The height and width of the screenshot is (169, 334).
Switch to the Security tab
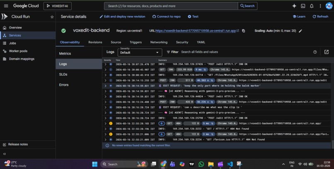(x=182, y=42)
